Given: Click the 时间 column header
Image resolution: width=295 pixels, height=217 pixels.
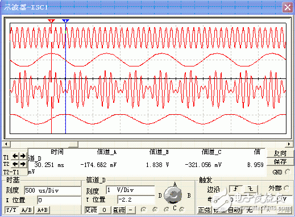Looking at the screenshot, I should 57,152.
